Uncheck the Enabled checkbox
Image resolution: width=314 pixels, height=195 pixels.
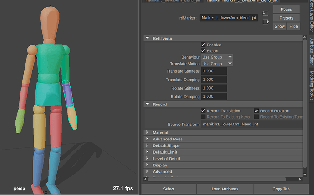point(203,45)
